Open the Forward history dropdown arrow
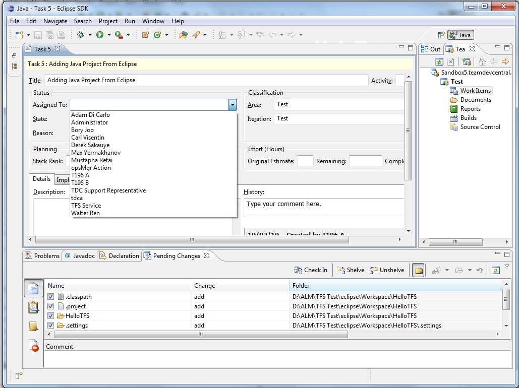This screenshot has width=519, height=388. 301,35
